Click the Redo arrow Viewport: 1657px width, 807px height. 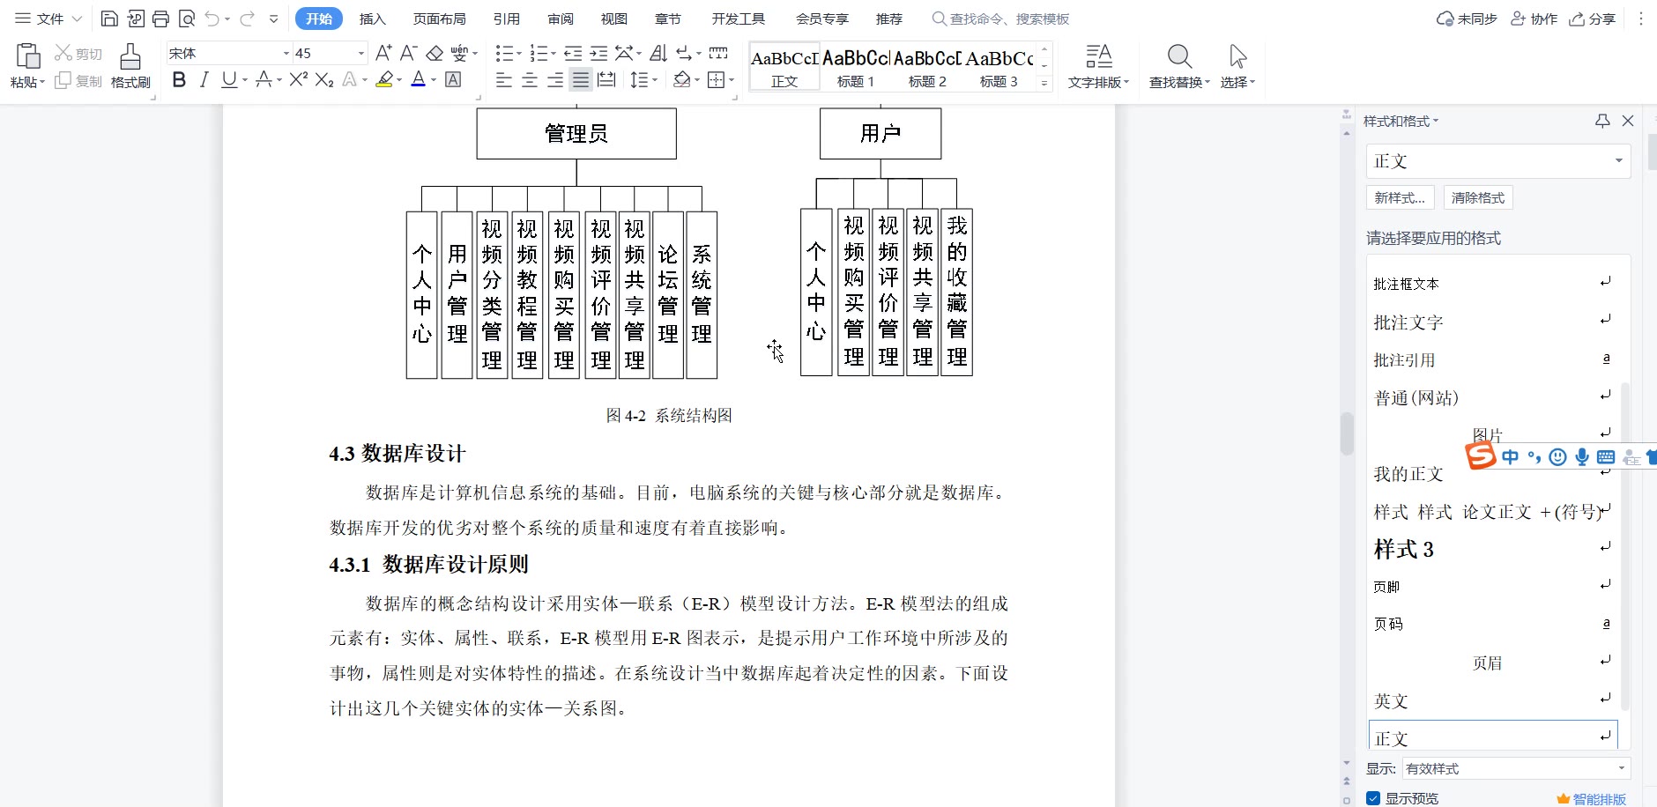pos(248,19)
